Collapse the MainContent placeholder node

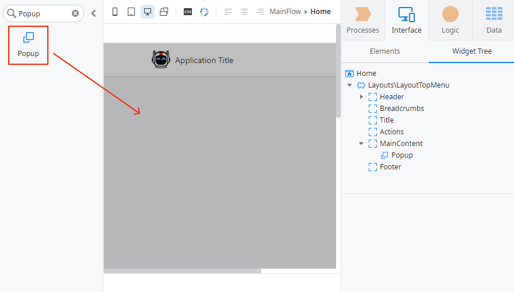pos(361,144)
